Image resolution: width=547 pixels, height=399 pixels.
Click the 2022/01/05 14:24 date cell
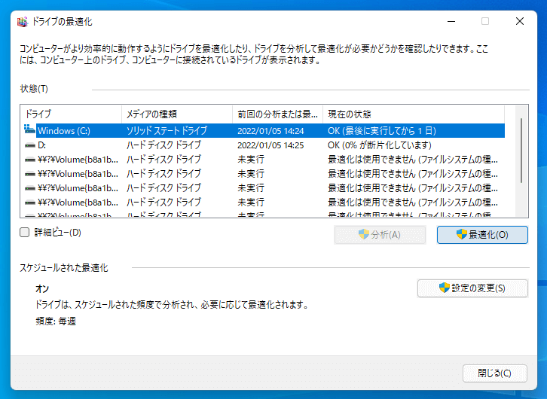(270, 131)
